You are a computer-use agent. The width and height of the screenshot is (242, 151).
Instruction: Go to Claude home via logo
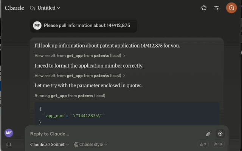tap(14, 8)
